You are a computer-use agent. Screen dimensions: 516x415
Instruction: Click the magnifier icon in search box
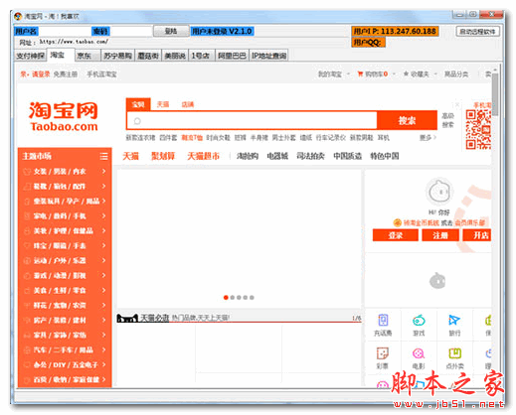(x=137, y=121)
